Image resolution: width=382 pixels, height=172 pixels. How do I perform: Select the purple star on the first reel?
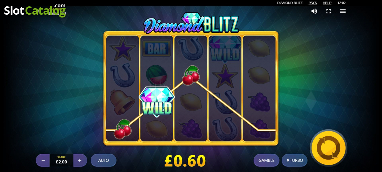[x=122, y=49]
